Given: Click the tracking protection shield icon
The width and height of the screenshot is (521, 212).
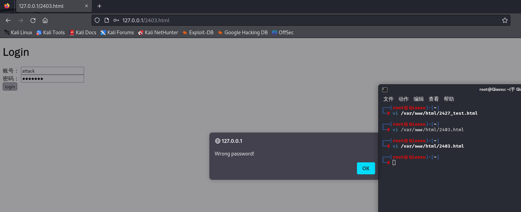Looking at the screenshot, I should coord(97,20).
